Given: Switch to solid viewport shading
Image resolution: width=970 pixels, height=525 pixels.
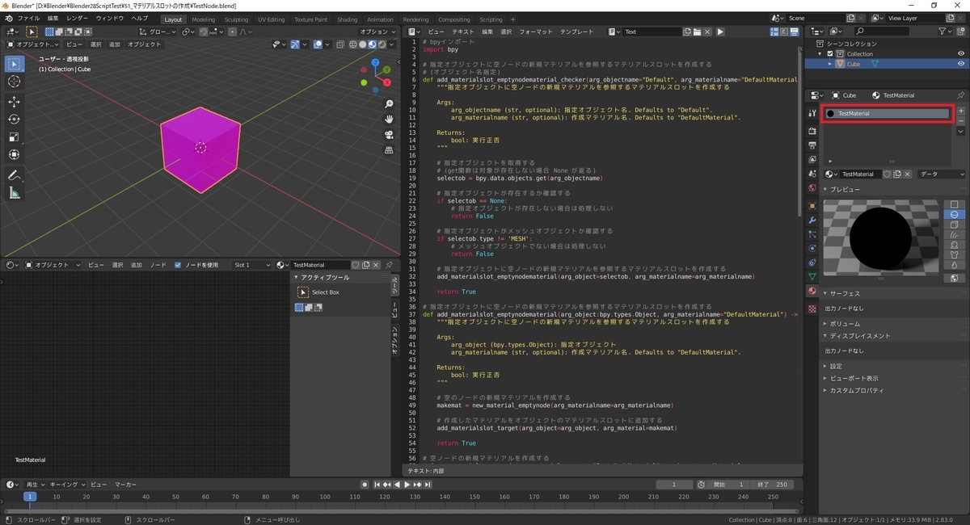Looking at the screenshot, I should [x=363, y=44].
